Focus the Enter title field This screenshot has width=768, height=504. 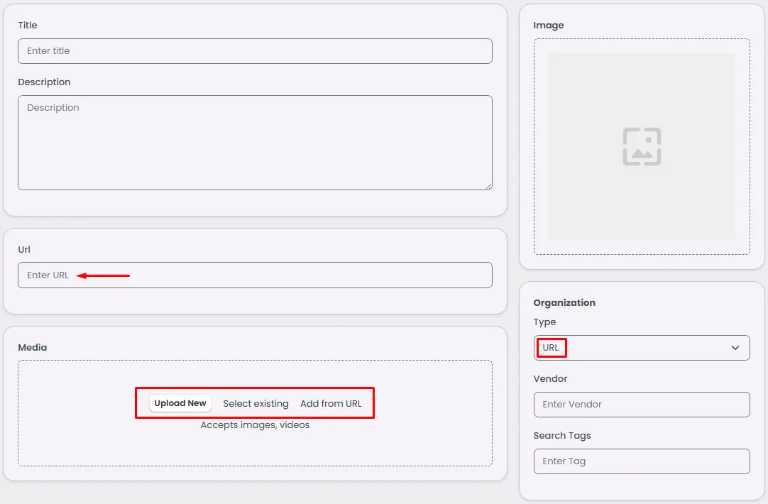pos(255,51)
